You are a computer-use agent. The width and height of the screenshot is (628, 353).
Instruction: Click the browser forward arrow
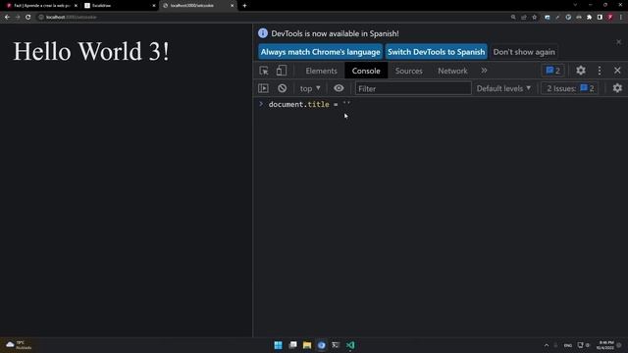click(x=18, y=18)
